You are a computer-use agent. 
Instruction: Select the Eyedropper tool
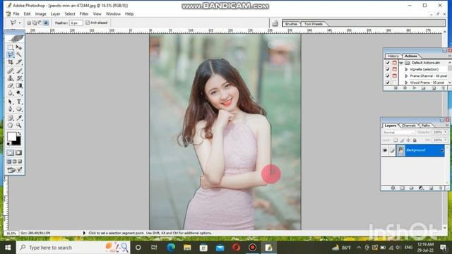(19, 118)
